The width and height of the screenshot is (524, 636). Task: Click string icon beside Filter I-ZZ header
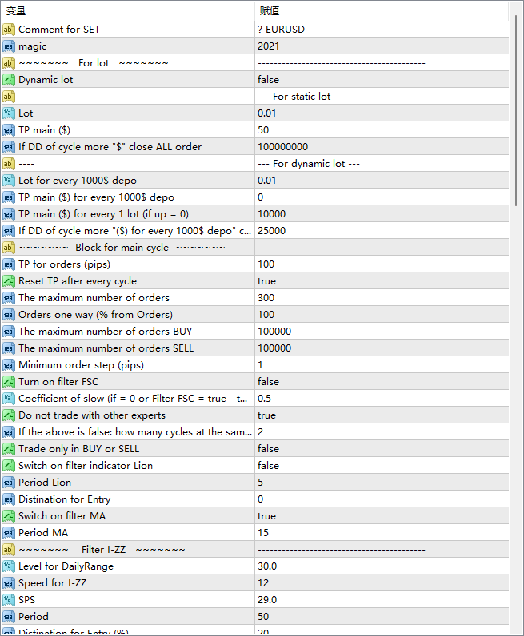click(x=9, y=550)
